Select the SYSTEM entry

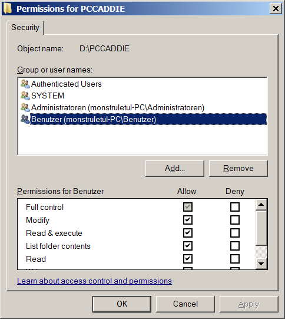48,96
